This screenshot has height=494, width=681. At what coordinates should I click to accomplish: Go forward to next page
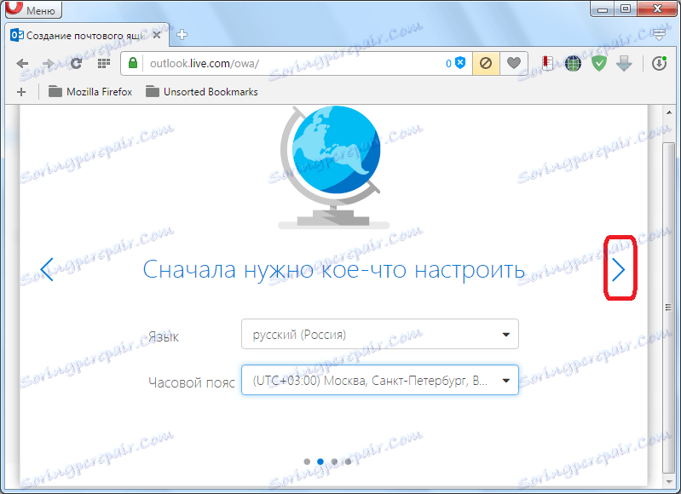pos(49,64)
